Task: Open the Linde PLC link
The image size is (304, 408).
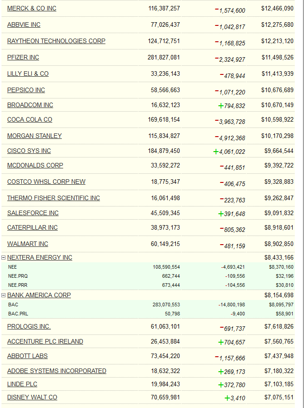Action: click(22, 384)
